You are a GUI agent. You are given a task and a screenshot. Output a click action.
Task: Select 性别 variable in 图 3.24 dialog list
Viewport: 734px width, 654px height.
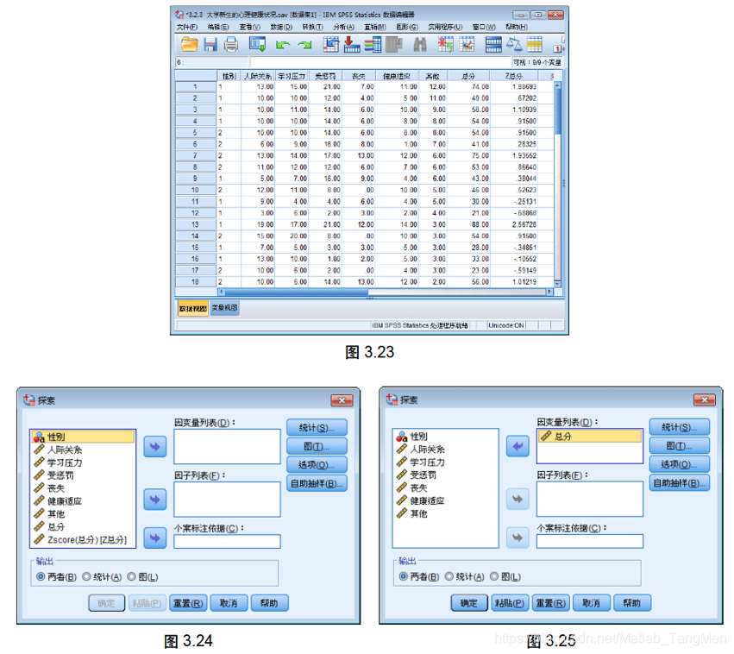[x=83, y=437]
